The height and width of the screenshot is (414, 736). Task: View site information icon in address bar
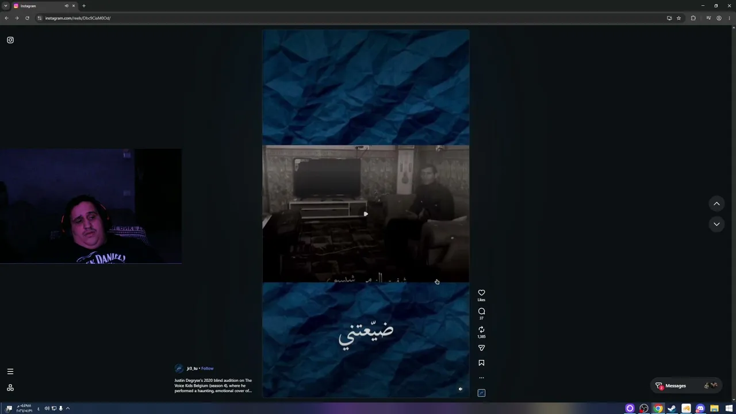click(x=39, y=18)
